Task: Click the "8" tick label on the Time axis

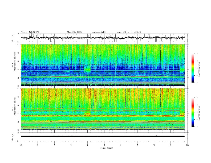Action: [154, 145]
